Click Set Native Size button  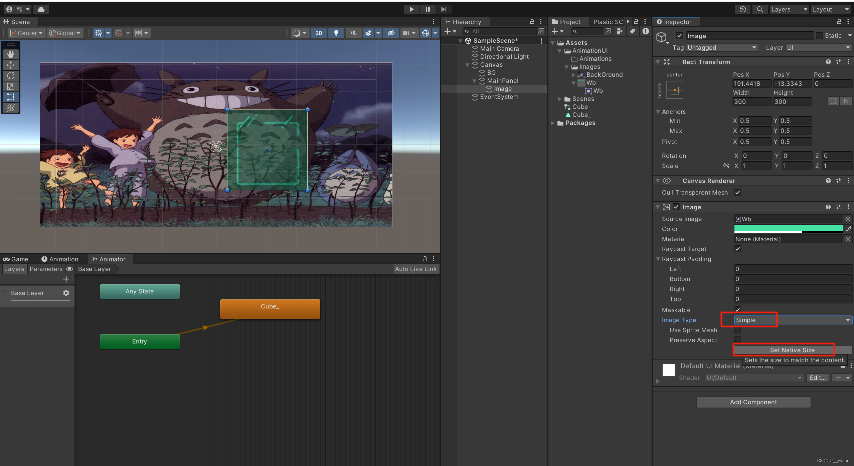click(793, 350)
